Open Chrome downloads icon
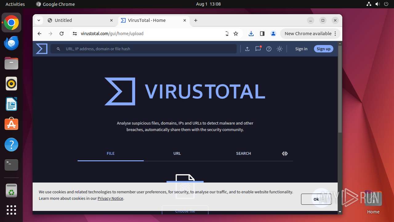This screenshot has height=222, width=394. pyautogui.click(x=251, y=34)
